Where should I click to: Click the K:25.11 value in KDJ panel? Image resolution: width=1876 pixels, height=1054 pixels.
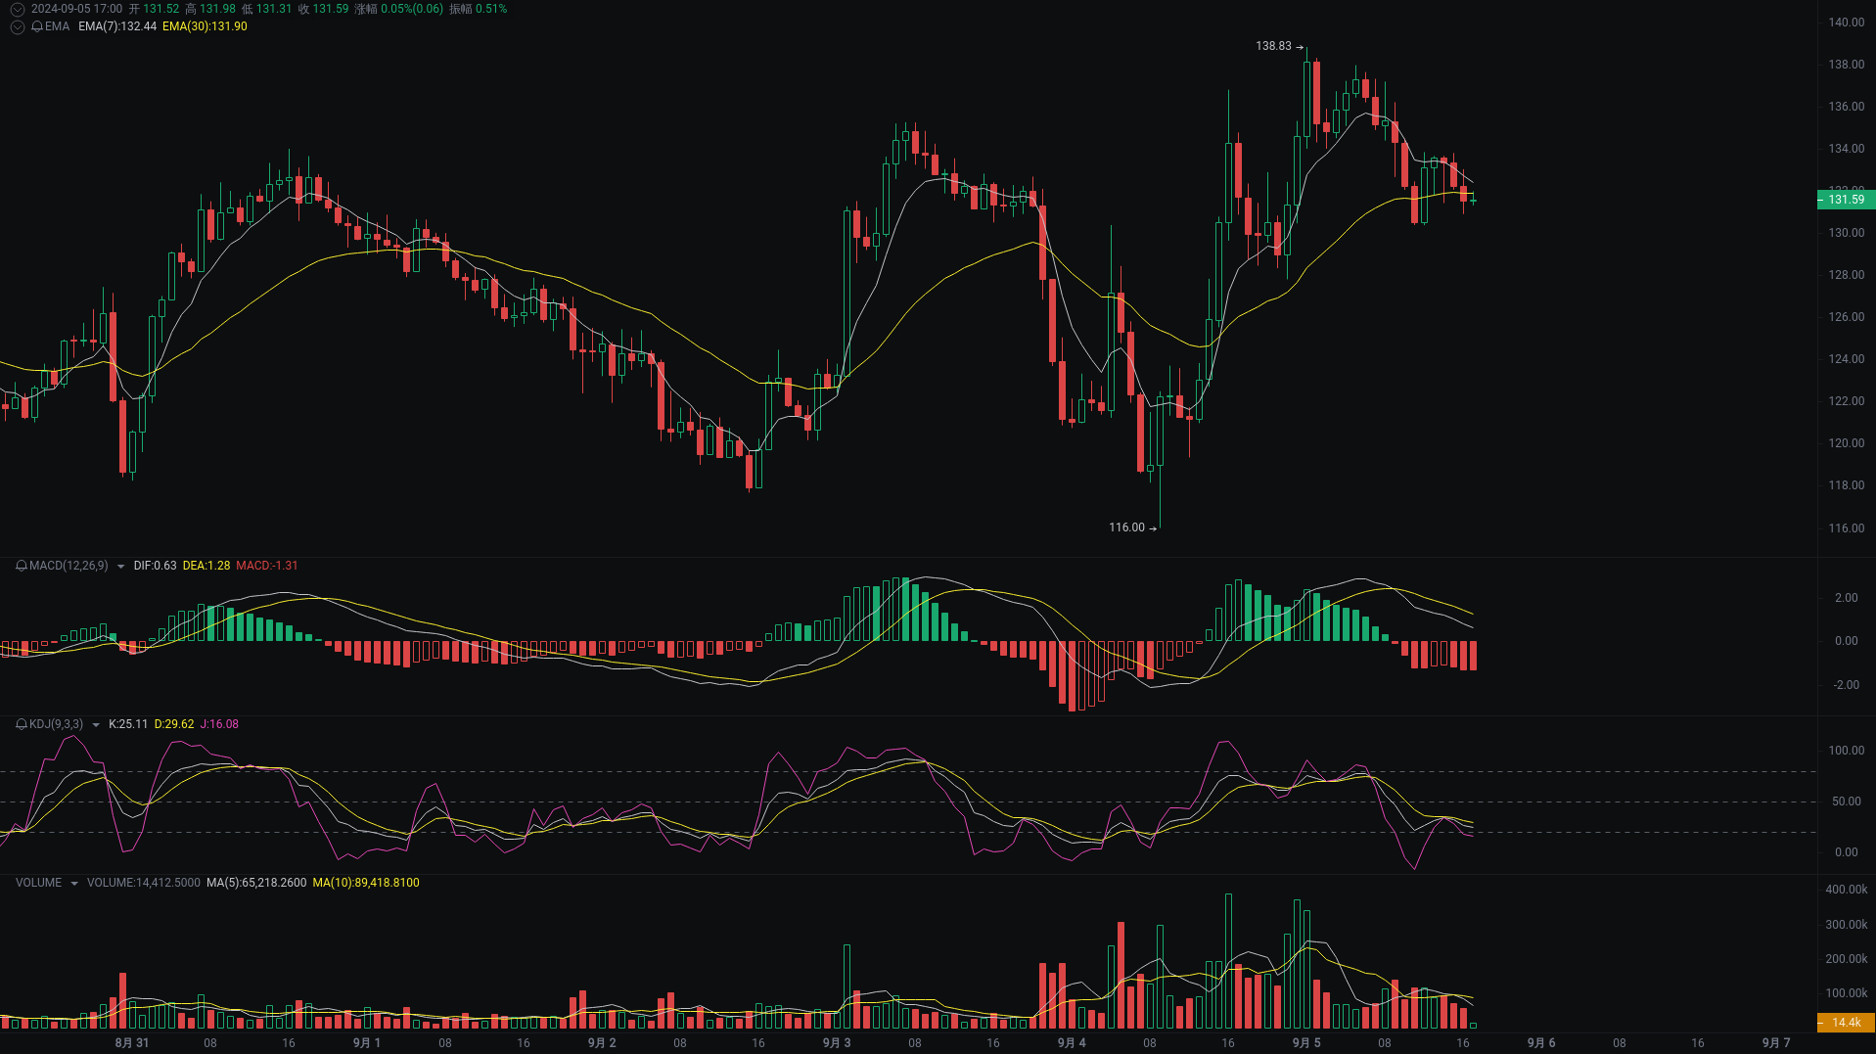tap(128, 724)
